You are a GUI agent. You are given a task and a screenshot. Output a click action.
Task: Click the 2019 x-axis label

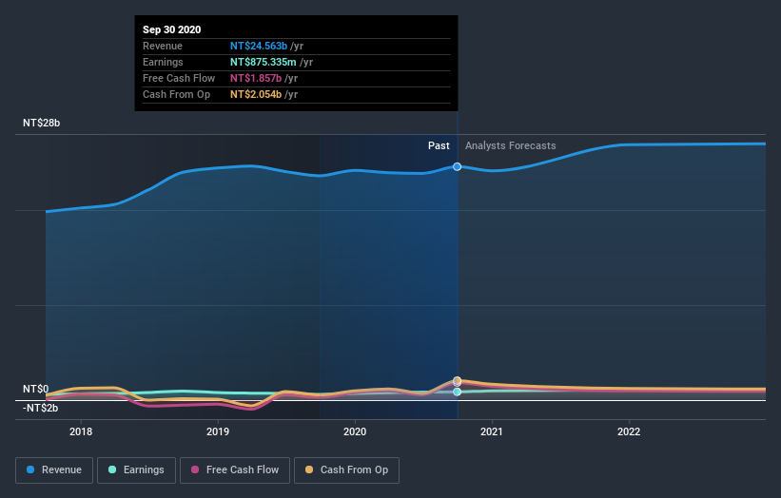218,431
